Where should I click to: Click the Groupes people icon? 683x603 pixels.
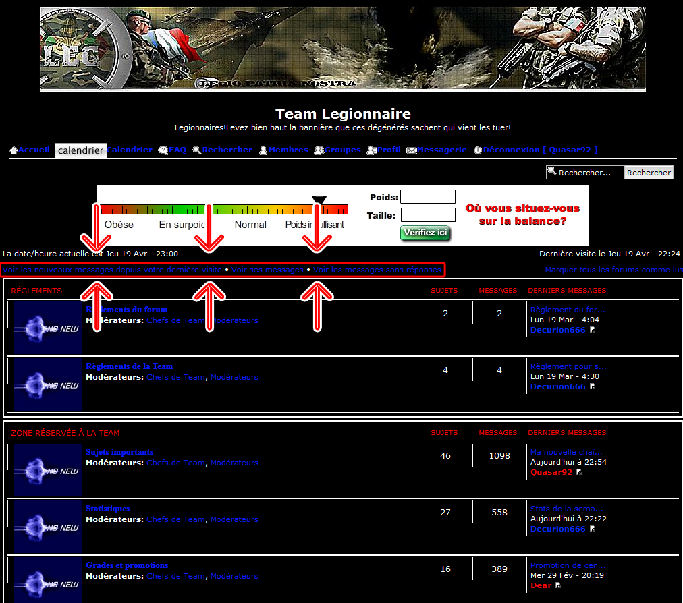pos(319,150)
